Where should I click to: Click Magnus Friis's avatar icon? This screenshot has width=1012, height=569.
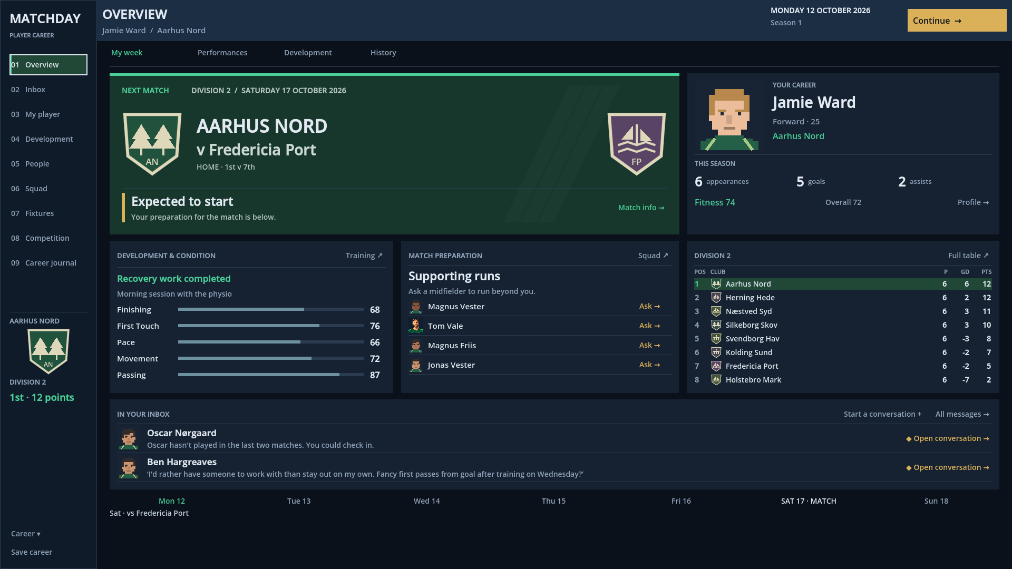(x=416, y=346)
